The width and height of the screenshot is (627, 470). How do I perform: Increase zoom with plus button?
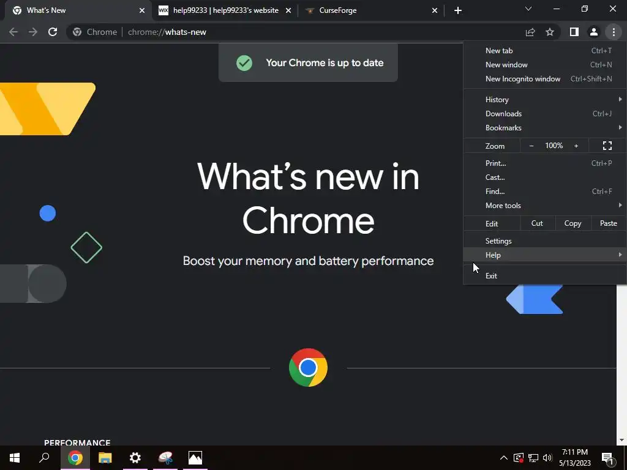tap(576, 146)
